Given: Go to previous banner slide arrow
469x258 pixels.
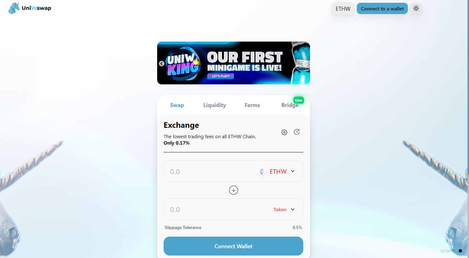Looking at the screenshot, I should pos(161,64).
